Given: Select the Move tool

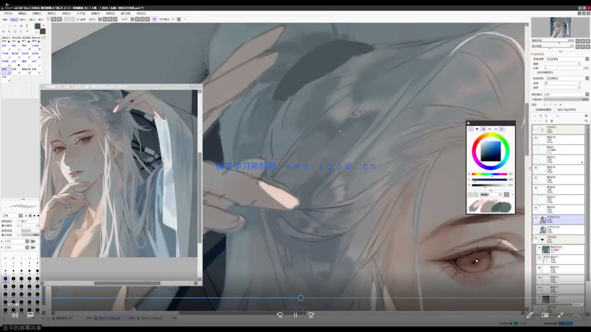Looking at the screenshot, I should (x=3, y=32).
